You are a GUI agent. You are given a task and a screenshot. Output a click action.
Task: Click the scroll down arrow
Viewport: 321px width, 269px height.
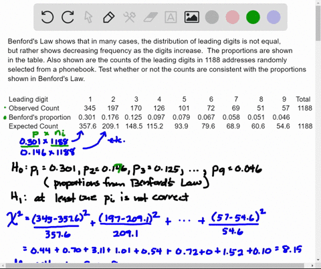pyautogui.click(x=318, y=260)
